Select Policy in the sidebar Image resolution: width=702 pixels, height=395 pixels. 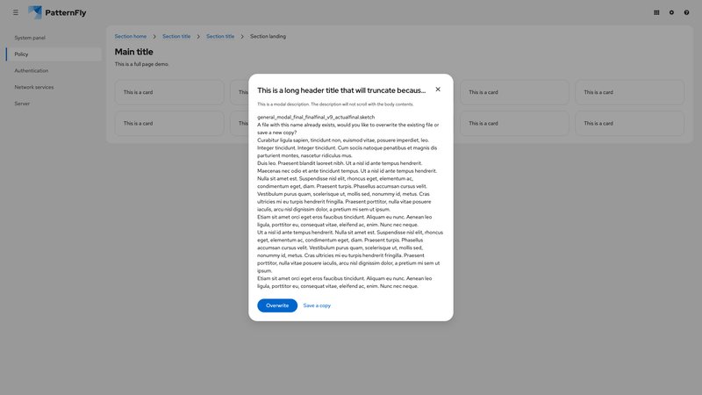click(54, 54)
